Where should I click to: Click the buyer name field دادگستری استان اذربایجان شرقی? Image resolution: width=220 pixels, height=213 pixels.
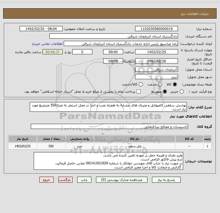click(114, 36)
